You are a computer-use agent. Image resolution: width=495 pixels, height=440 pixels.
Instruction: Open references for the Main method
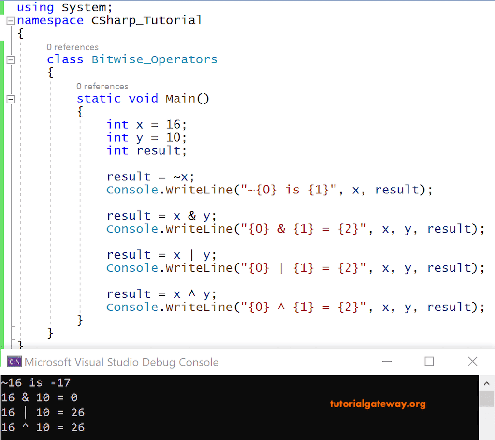point(102,86)
